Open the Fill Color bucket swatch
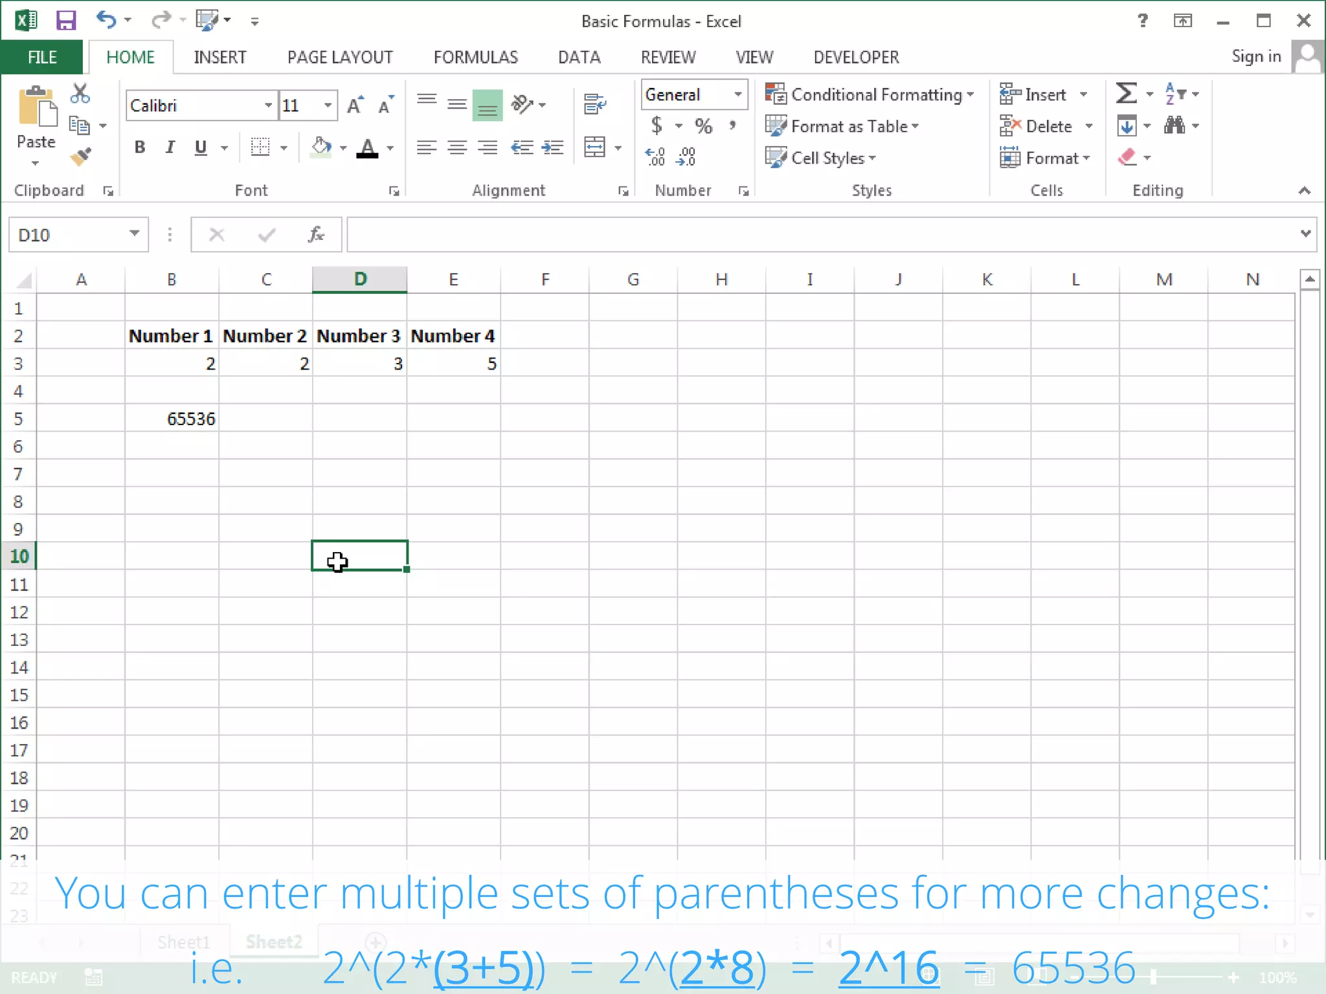Viewport: 1326px width, 994px height. click(x=320, y=148)
